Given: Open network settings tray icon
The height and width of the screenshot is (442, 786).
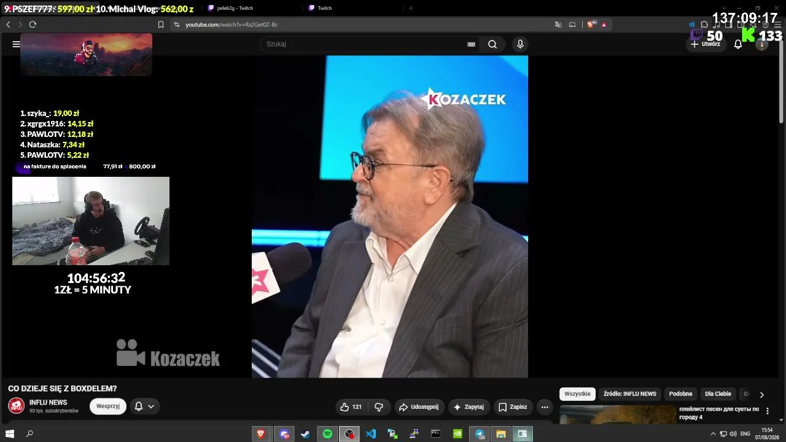Looking at the screenshot, I should point(723,434).
